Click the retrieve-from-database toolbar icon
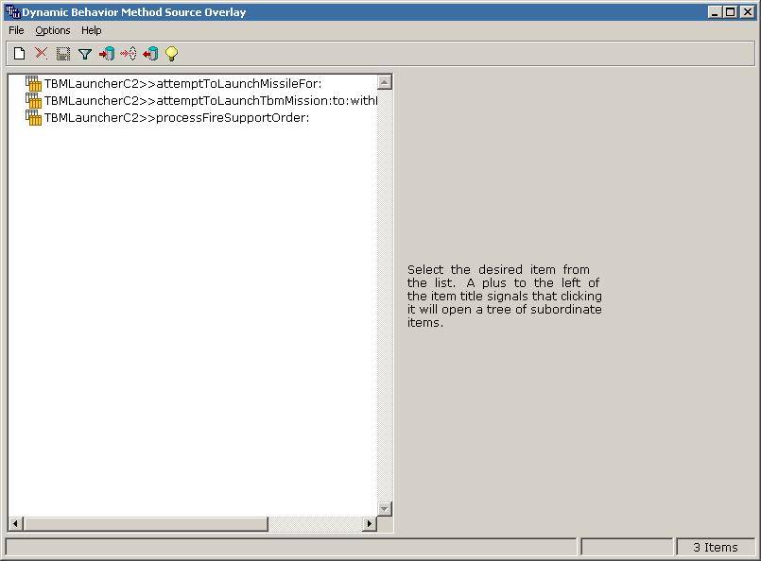Viewport: 761px width, 561px height. coord(150,54)
